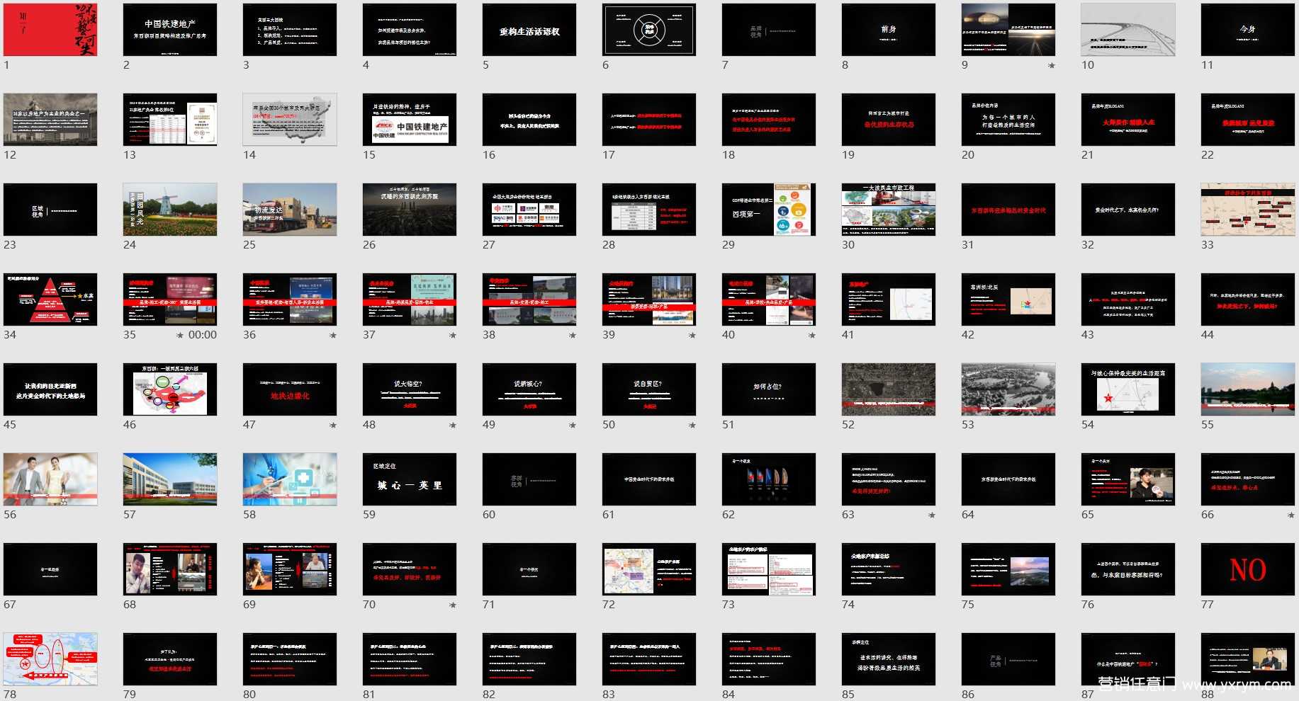Select slide 65 with the woman portrait
1299x701 pixels.
(1128, 479)
